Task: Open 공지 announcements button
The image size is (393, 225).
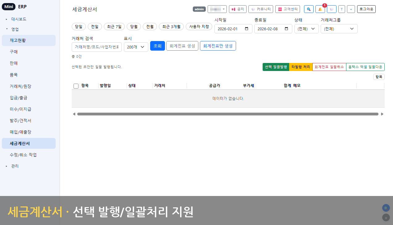Action: (x=238, y=9)
